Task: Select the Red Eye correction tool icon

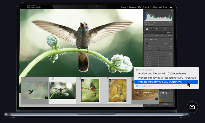Action: point(161,29)
